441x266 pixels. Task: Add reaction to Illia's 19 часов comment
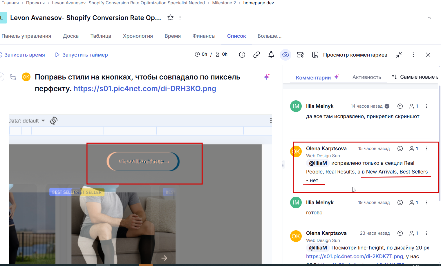[x=400, y=202]
